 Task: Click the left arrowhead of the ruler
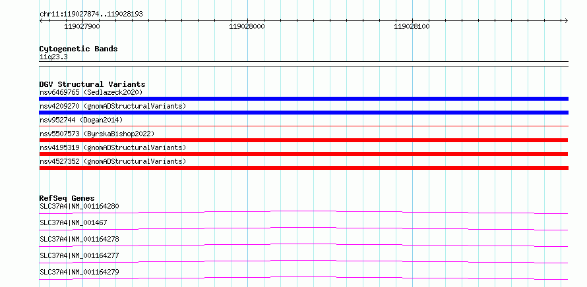pyautogui.click(x=41, y=20)
